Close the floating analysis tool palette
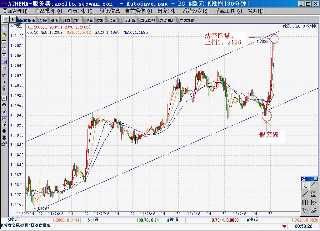Image resolution: width=320 pixels, height=231 pixels. click(x=315, y=179)
